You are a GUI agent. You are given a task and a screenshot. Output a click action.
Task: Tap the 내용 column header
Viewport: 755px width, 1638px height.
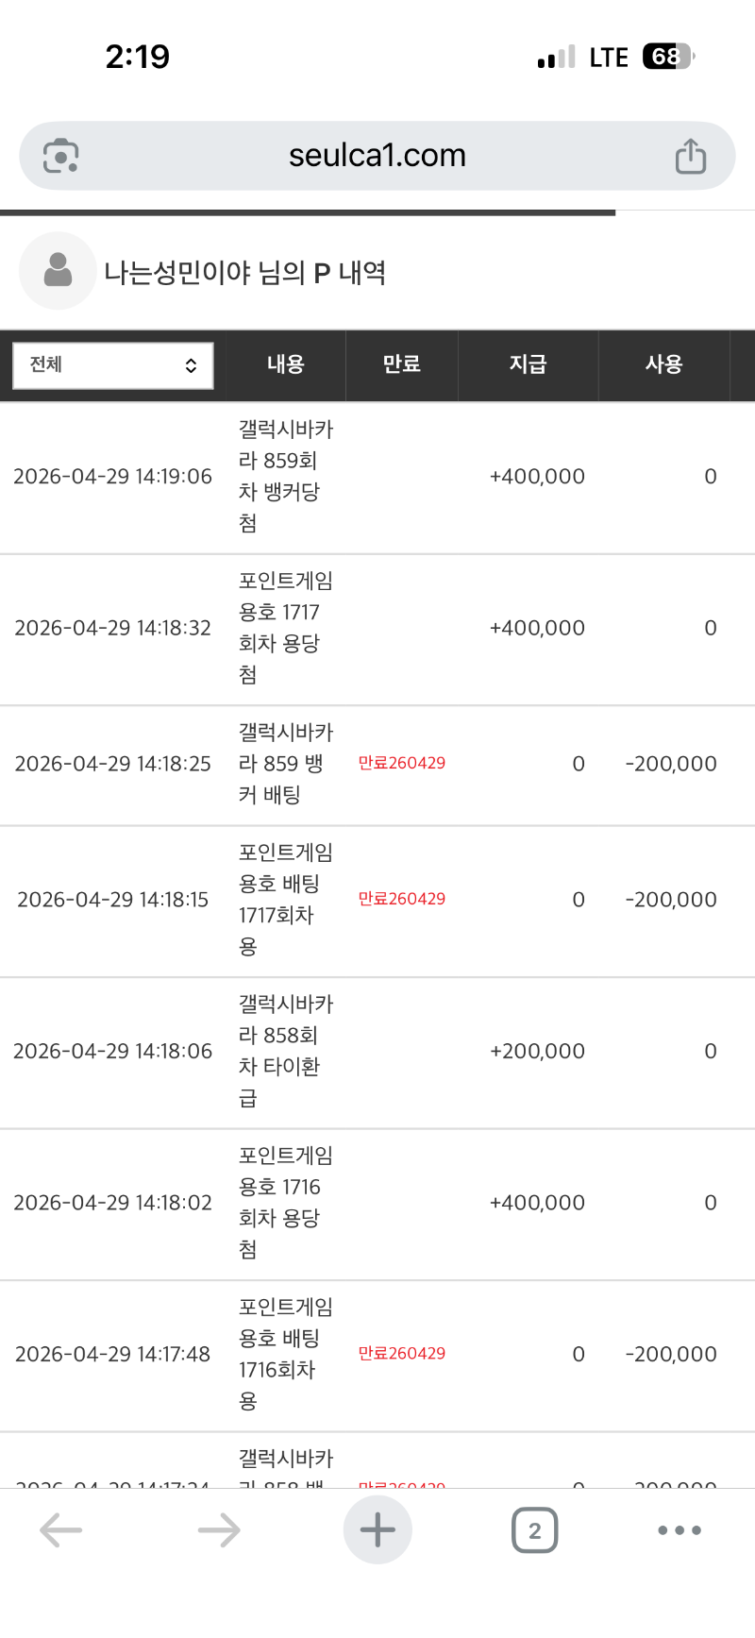point(285,364)
